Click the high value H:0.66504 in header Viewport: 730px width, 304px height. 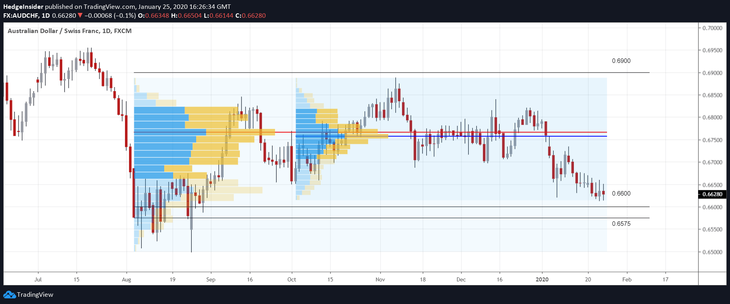(x=186, y=16)
